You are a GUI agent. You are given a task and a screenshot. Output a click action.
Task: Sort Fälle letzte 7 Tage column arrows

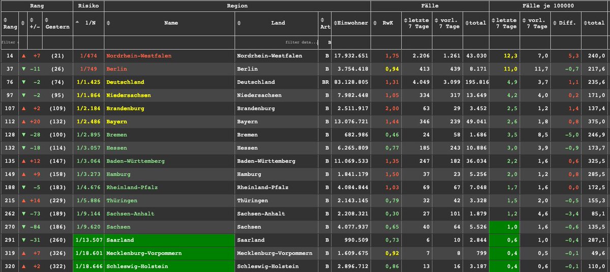point(406,20)
